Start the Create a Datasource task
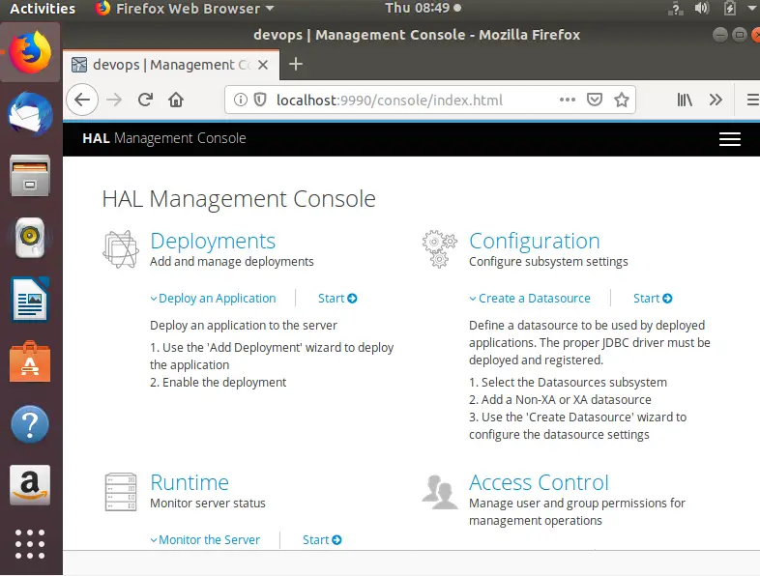 pos(653,299)
